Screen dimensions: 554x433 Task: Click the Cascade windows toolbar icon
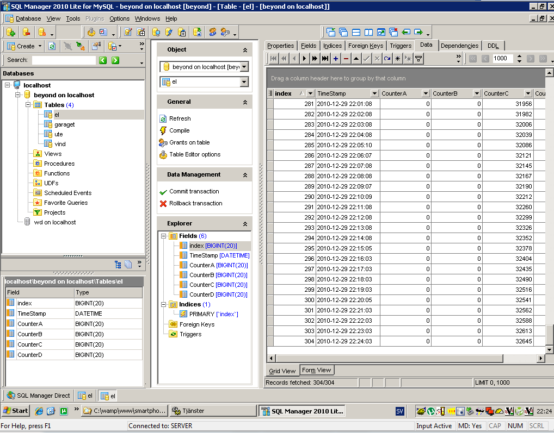(x=343, y=32)
